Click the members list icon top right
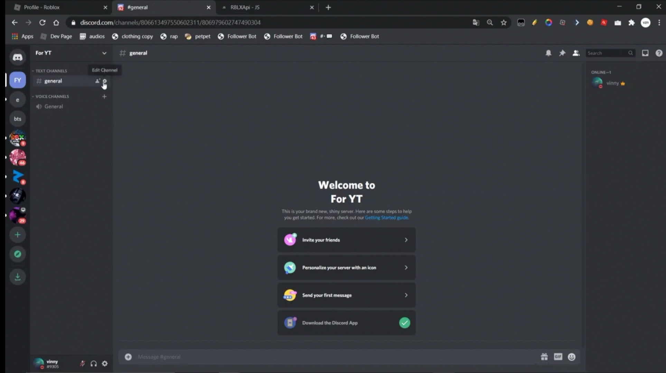The height and width of the screenshot is (373, 666). click(576, 52)
